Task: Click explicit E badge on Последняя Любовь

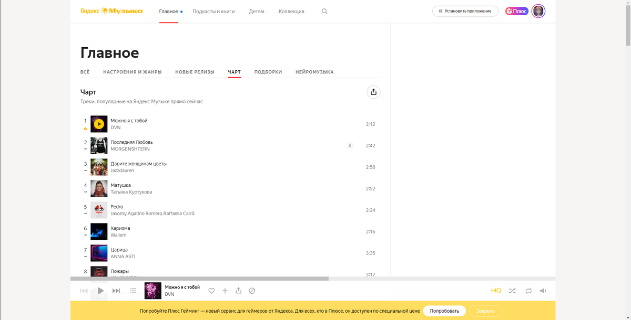Action: pyautogui.click(x=350, y=146)
